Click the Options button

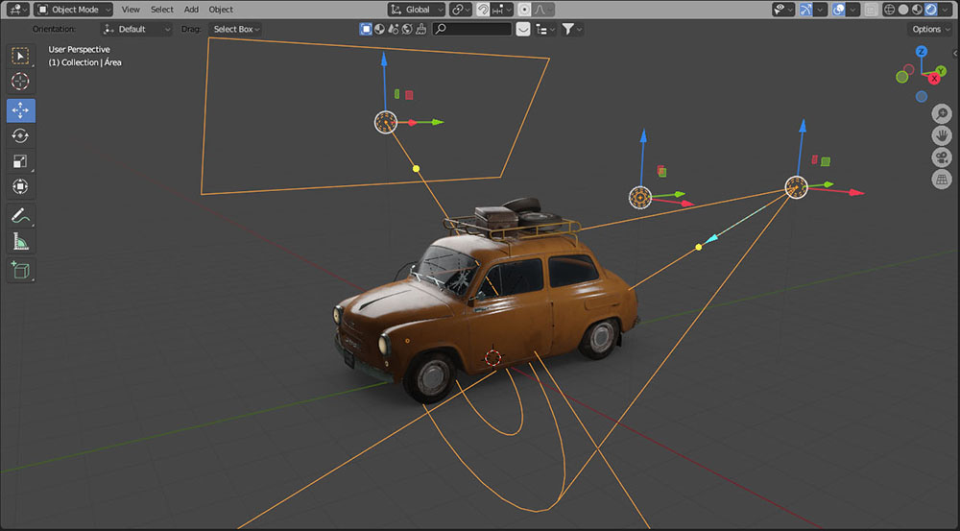click(931, 29)
